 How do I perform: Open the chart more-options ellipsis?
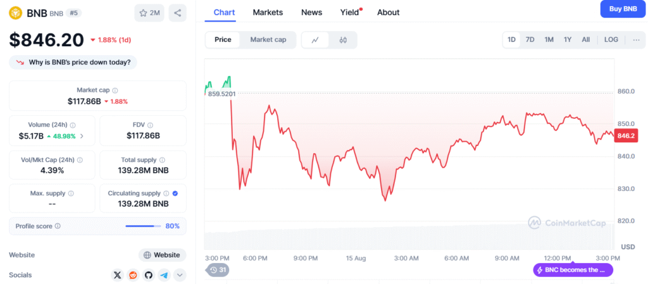pyautogui.click(x=635, y=40)
